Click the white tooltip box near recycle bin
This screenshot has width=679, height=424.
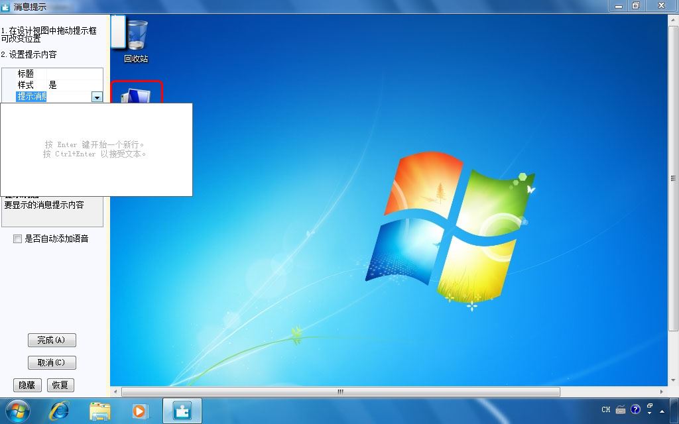tap(118, 32)
